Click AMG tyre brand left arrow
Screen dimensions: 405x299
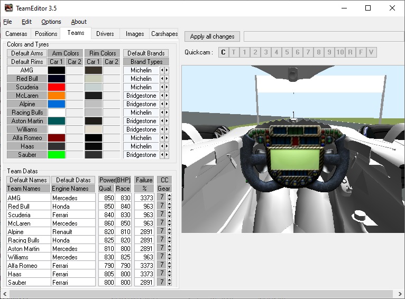(162, 70)
